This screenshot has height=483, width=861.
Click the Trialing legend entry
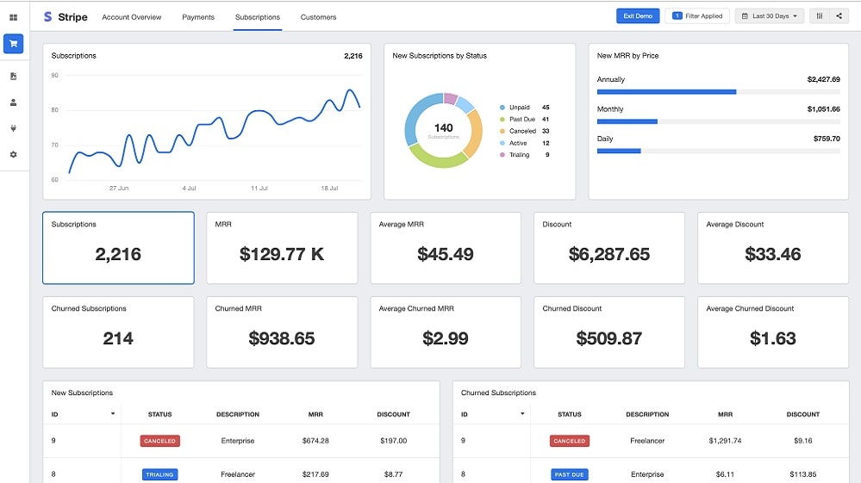[x=524, y=155]
